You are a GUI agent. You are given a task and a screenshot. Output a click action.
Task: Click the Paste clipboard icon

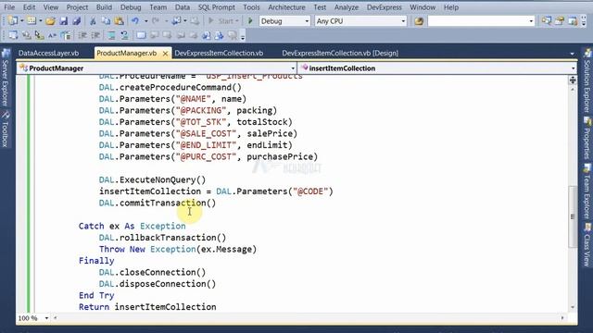point(119,20)
